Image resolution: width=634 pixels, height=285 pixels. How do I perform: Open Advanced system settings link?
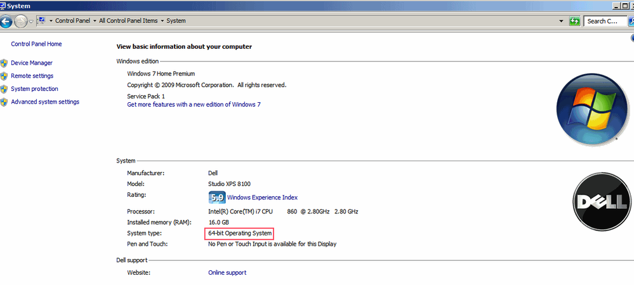(x=45, y=102)
